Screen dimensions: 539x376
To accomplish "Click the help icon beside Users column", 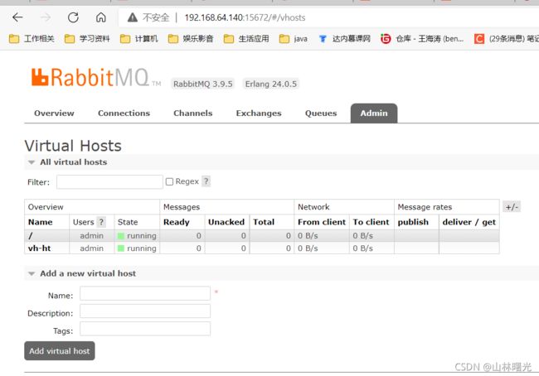I will tap(101, 222).
